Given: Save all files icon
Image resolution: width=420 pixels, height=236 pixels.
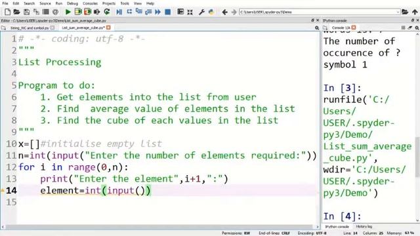Looking at the screenshot, I should 36,12.
